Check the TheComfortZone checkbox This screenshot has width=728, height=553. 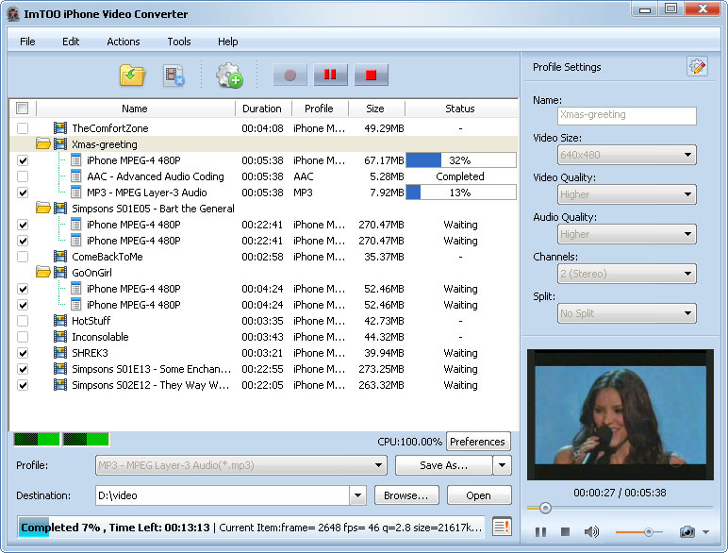pyautogui.click(x=23, y=127)
